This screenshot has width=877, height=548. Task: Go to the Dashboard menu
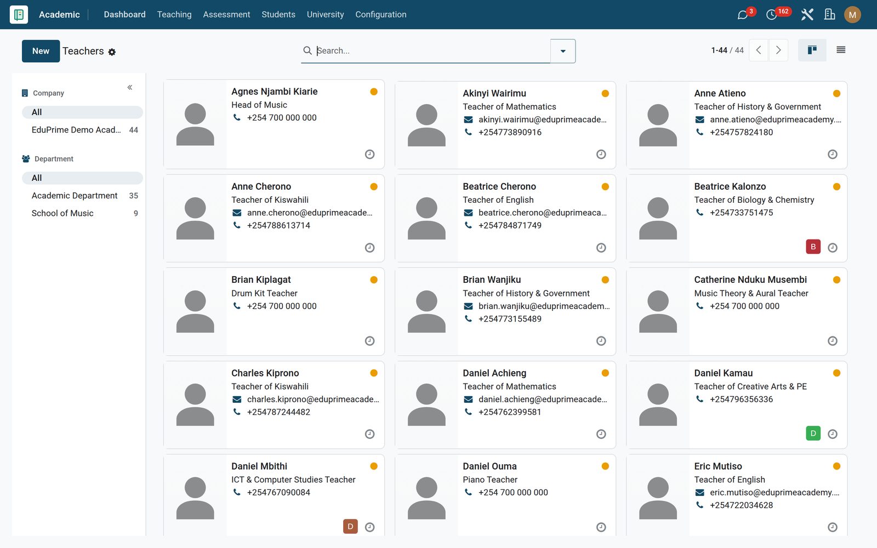pyautogui.click(x=125, y=15)
